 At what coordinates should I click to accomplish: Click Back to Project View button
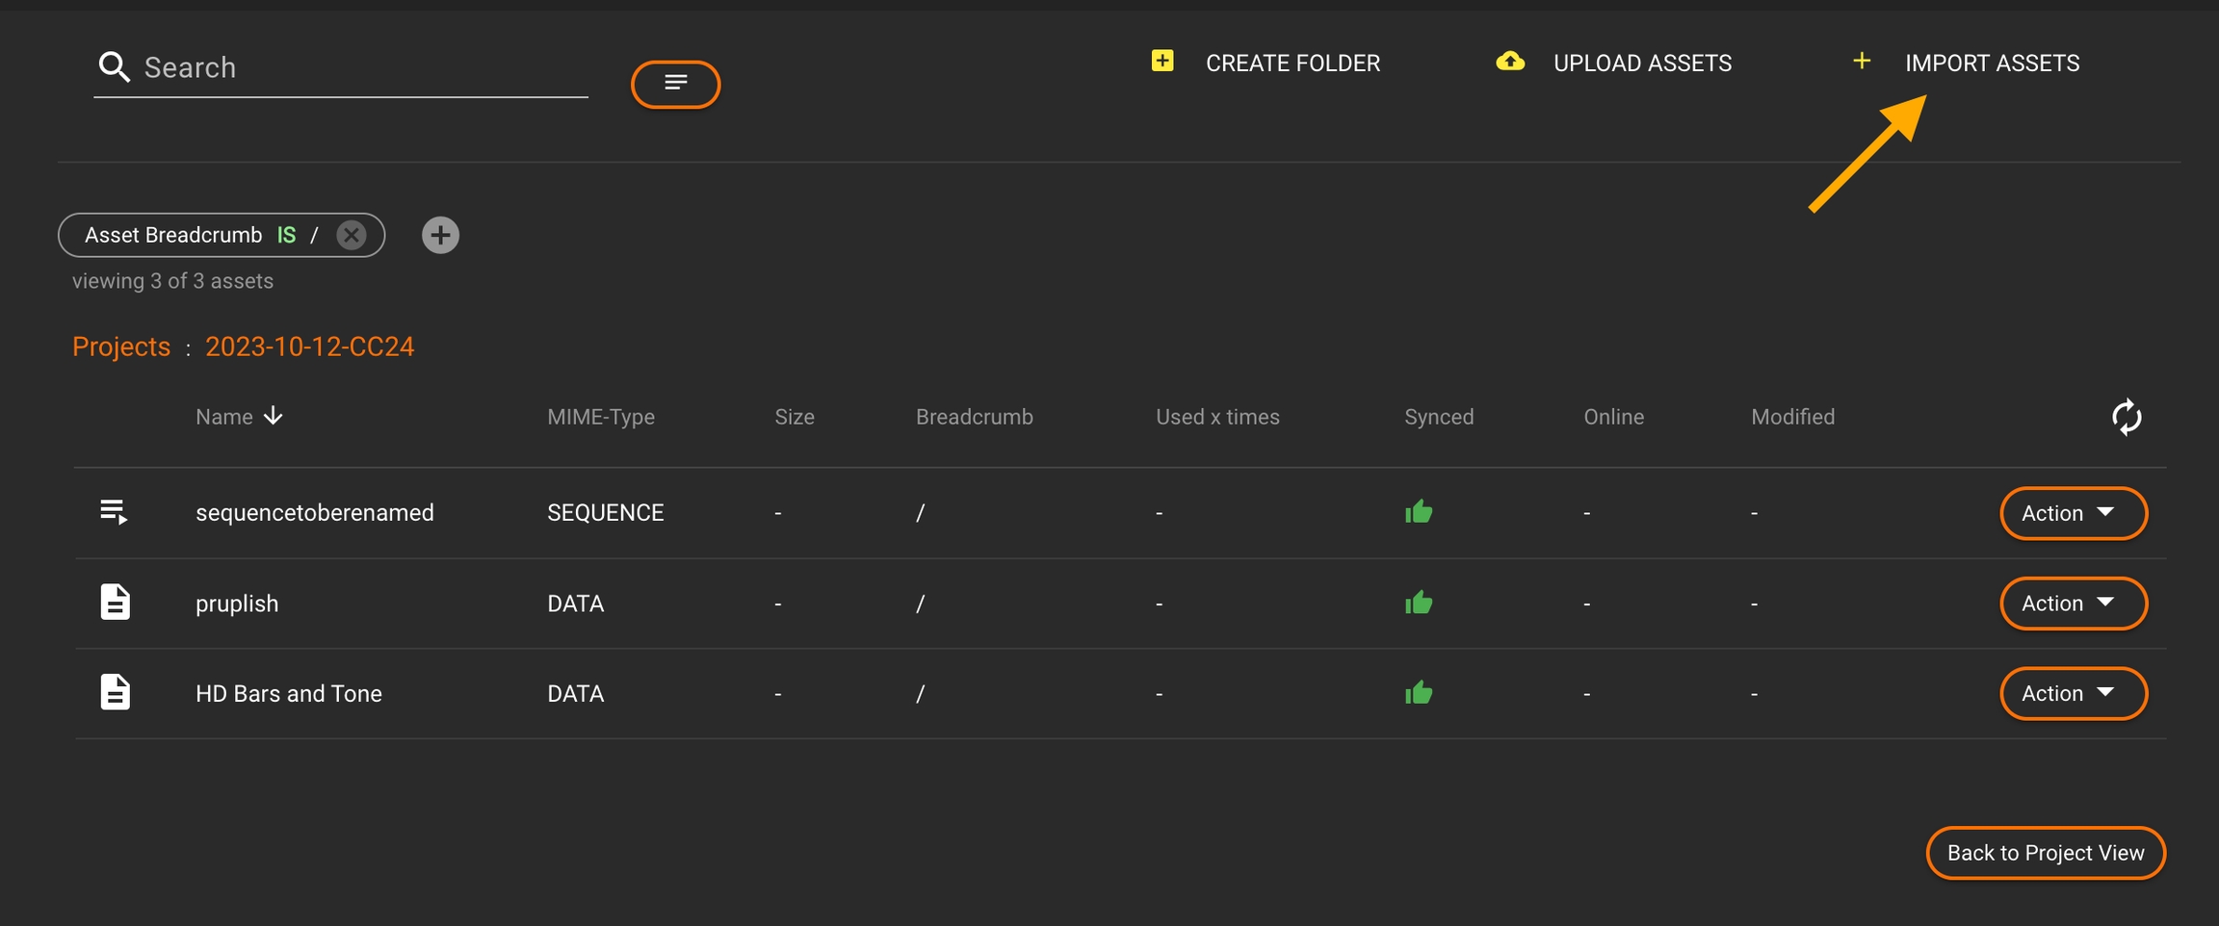tap(2045, 853)
